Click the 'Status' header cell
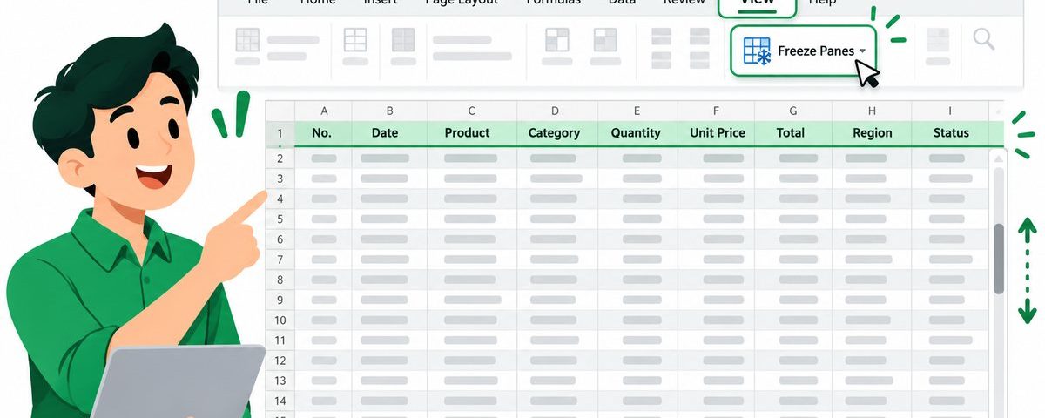Viewport: 1045px width, 418px height. (950, 133)
